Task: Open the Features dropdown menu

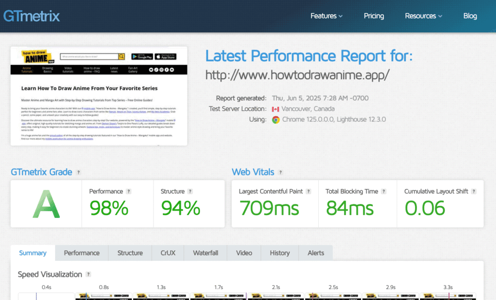Action: [x=326, y=16]
